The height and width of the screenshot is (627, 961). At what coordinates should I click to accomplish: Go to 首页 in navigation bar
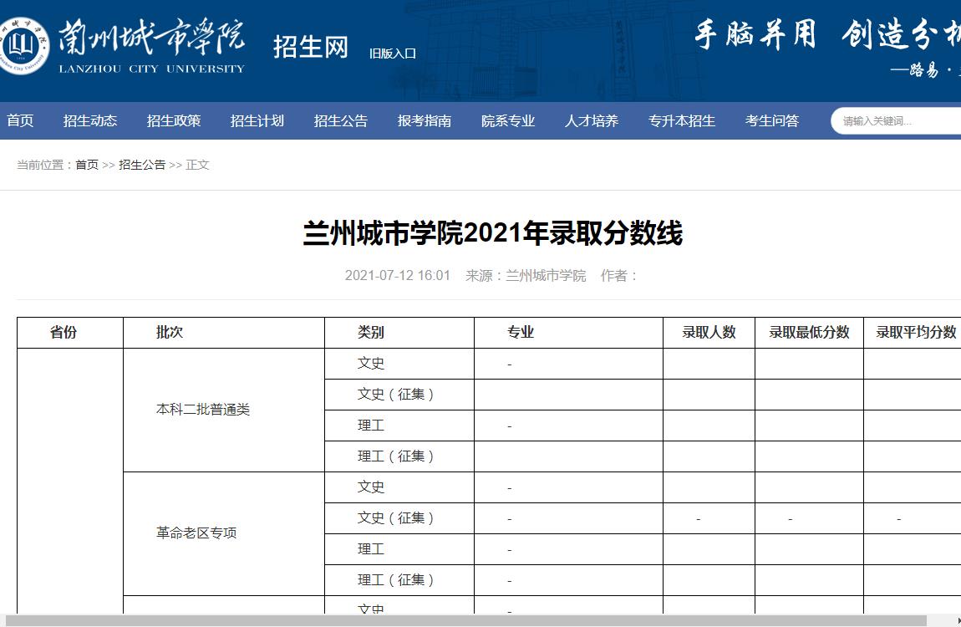point(20,121)
